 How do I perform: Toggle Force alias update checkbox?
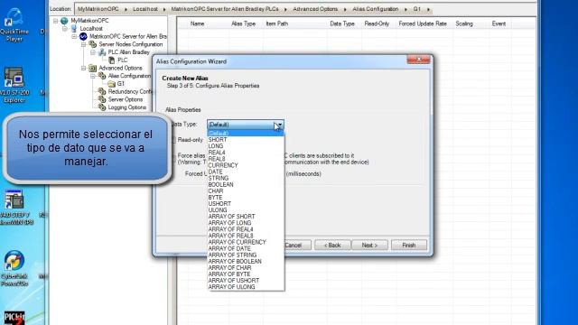[x=173, y=159]
